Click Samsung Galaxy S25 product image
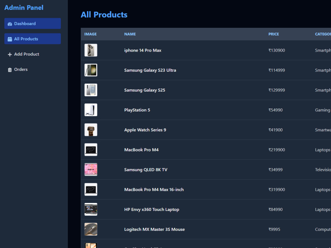 pyautogui.click(x=91, y=90)
